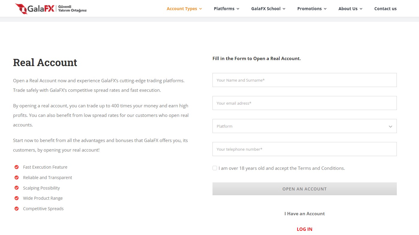Go to the Contact us page
Viewport: 419px width, 235px height.
point(385,9)
